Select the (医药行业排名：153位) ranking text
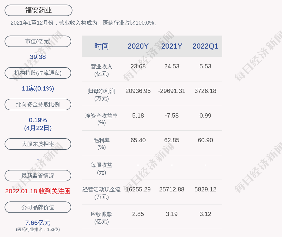The height and width of the screenshot is (237, 282). (38, 229)
